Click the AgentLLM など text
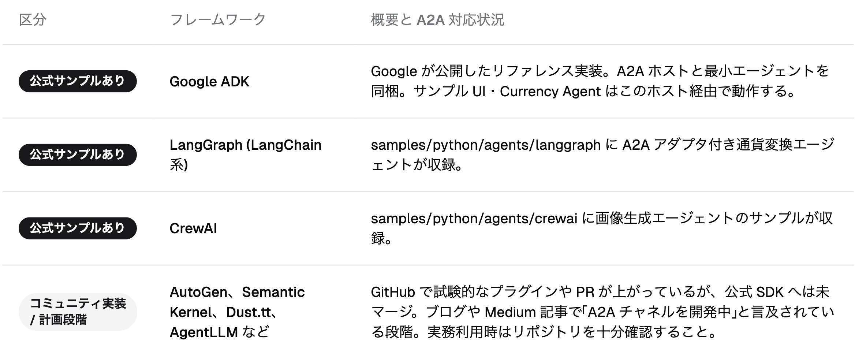Image resolution: width=855 pixels, height=361 pixels. (x=219, y=332)
